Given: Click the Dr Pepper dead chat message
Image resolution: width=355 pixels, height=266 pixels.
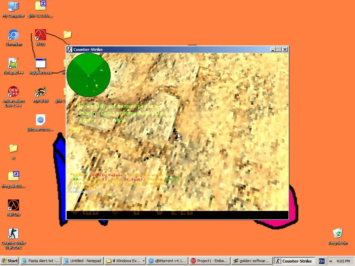Looking at the screenshot, I should [117, 175].
